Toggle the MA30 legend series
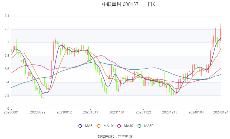 coord(124,126)
